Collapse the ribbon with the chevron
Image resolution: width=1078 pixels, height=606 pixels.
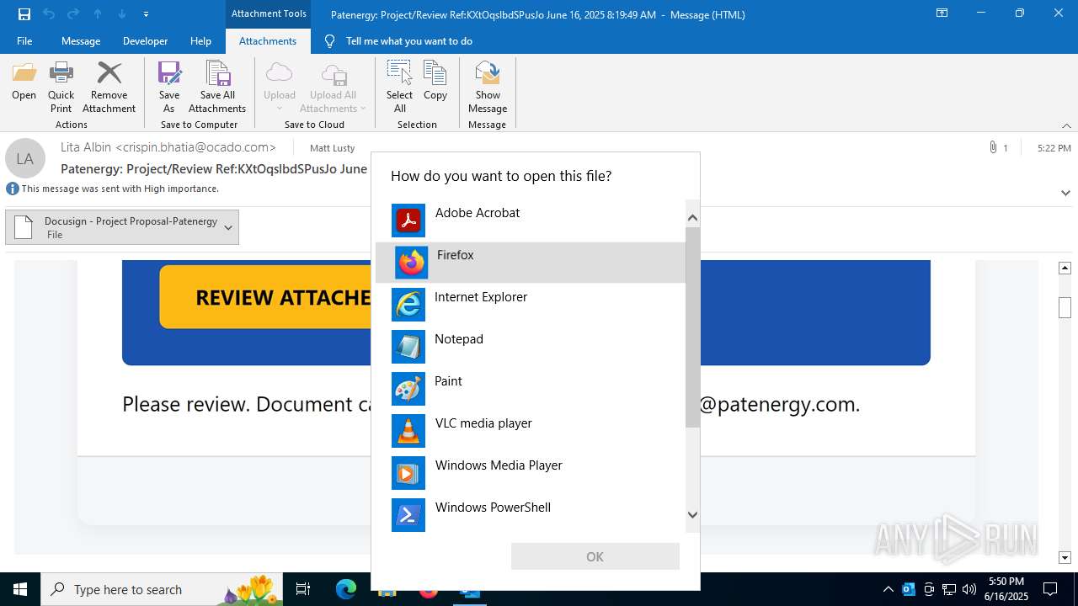1065,125
